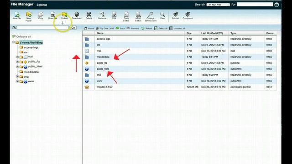Click moodle-2.4.tar package icon
The image size is (292, 164).
pos(87,87)
